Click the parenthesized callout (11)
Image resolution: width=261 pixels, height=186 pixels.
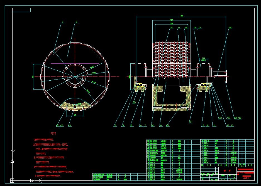[x=240, y=118]
